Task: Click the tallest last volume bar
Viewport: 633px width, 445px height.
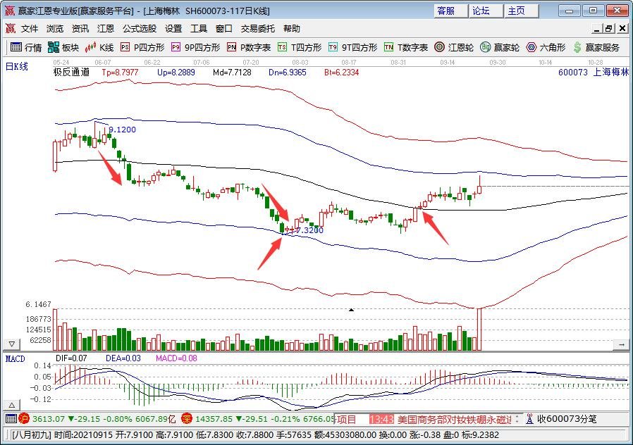Action: [479, 330]
